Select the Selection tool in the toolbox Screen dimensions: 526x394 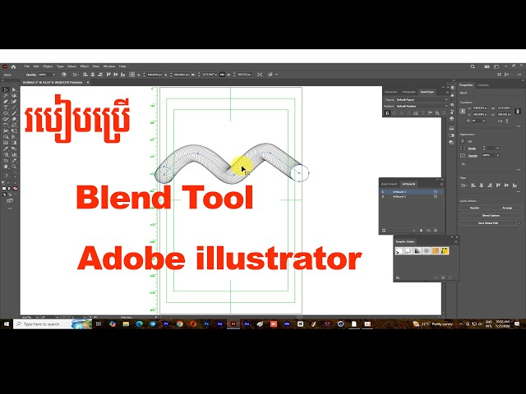[6, 89]
